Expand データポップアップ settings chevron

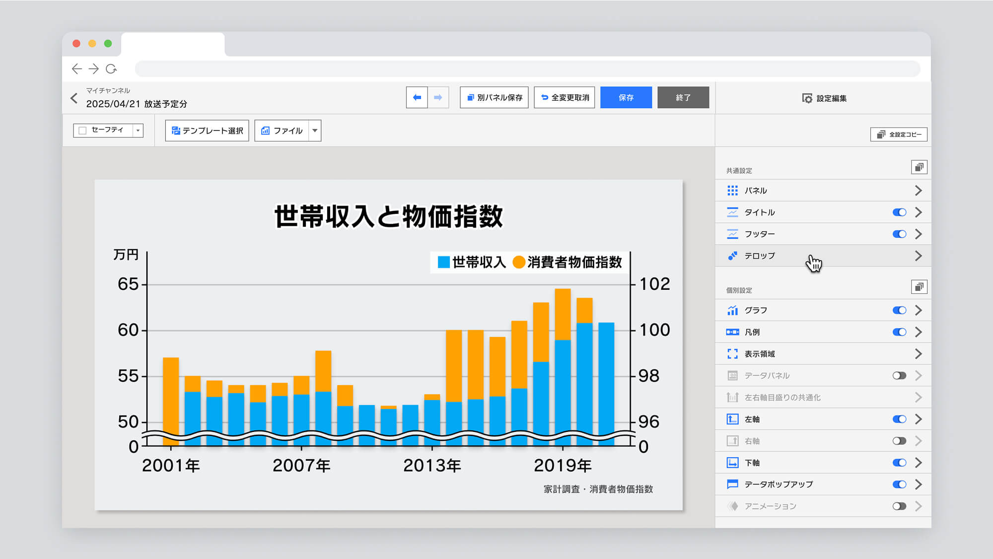[919, 485]
